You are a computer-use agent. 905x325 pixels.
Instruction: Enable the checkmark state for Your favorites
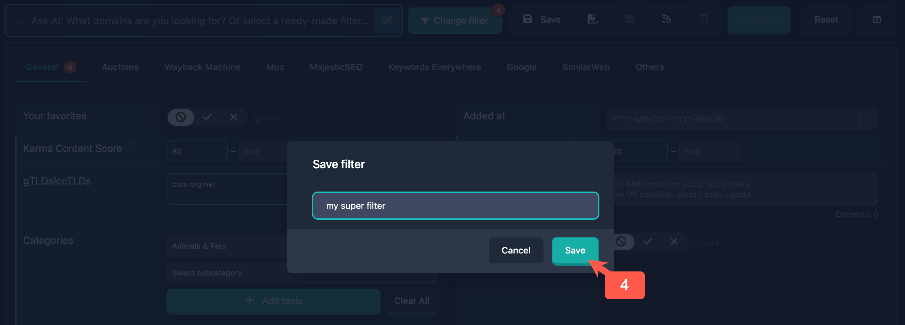point(207,117)
